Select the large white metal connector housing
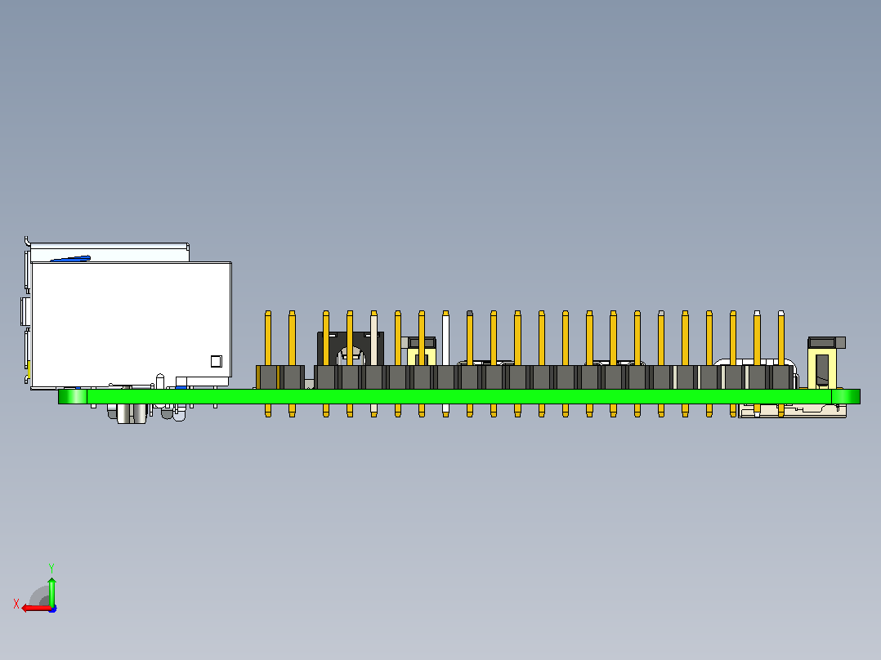This screenshot has width=881, height=660. tap(132, 324)
